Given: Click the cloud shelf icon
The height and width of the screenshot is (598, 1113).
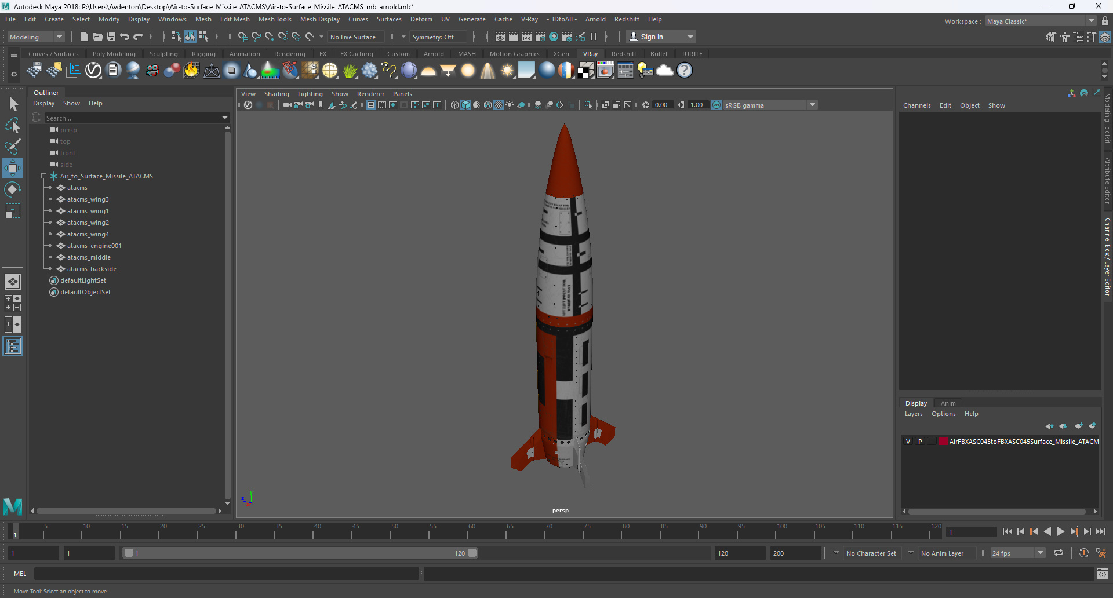Looking at the screenshot, I should tap(665, 70).
